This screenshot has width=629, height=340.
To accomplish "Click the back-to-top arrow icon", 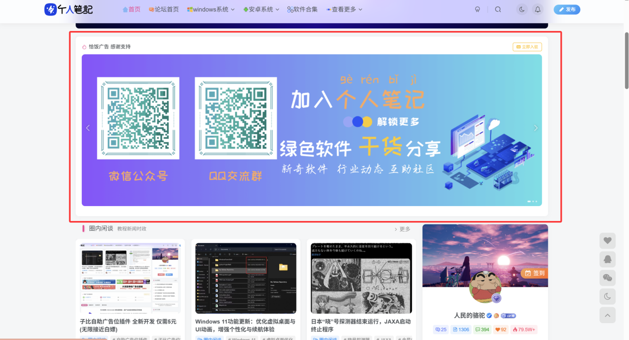I will pos(607,315).
